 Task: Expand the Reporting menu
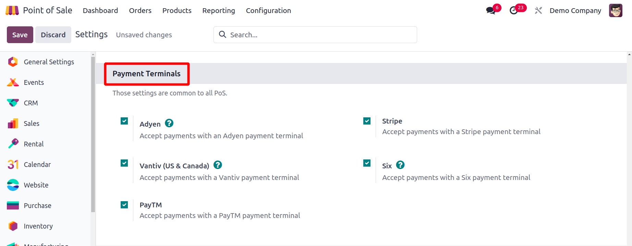[x=219, y=11]
